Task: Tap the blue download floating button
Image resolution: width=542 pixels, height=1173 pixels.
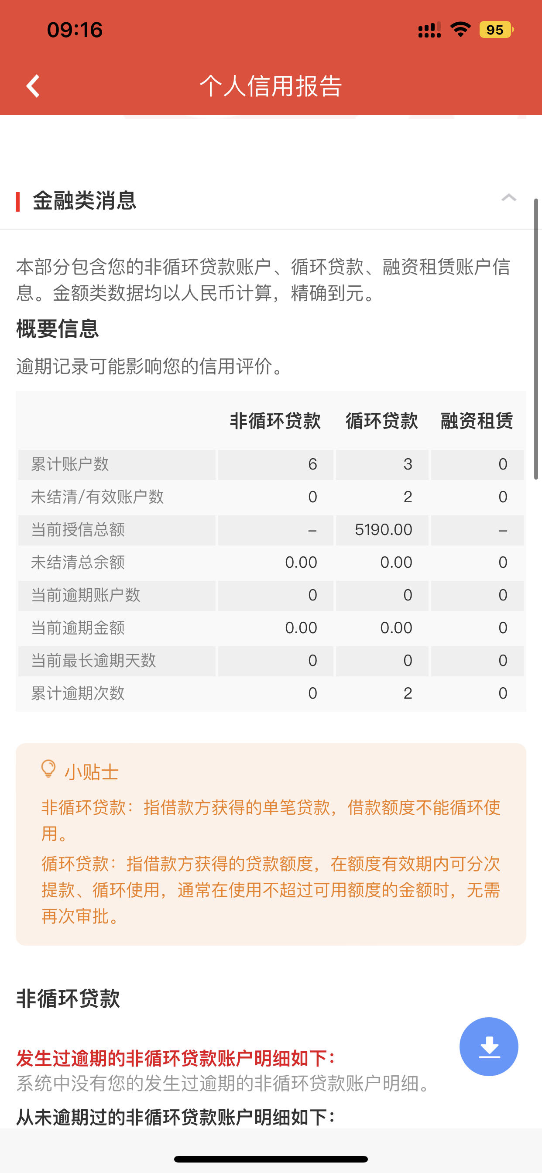Action: (x=489, y=1046)
